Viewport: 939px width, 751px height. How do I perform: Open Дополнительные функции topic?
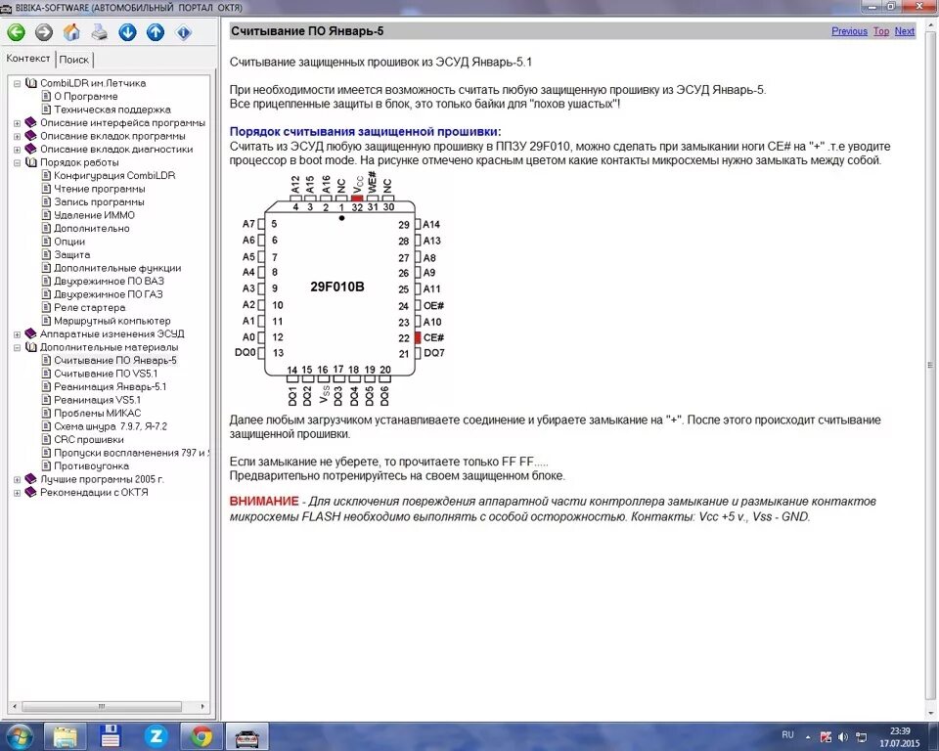click(x=117, y=268)
